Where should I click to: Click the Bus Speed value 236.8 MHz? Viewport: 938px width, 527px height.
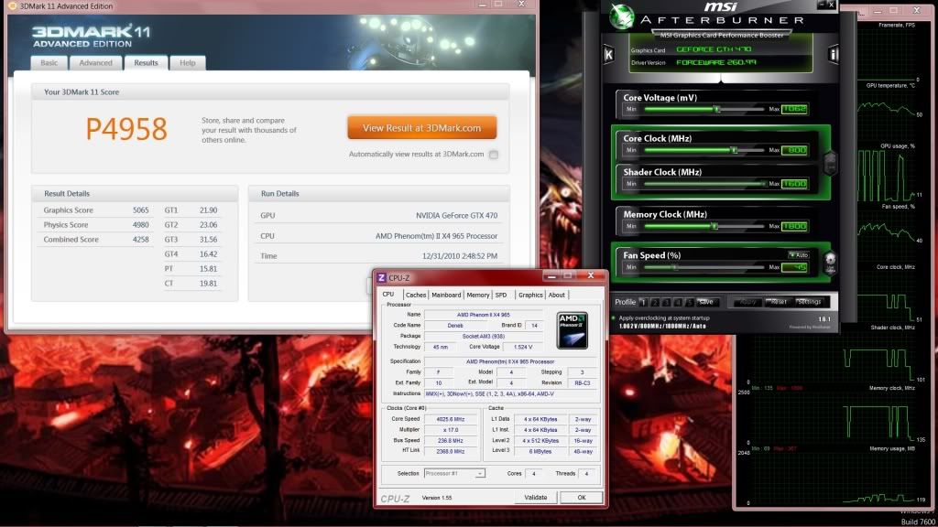click(x=451, y=441)
